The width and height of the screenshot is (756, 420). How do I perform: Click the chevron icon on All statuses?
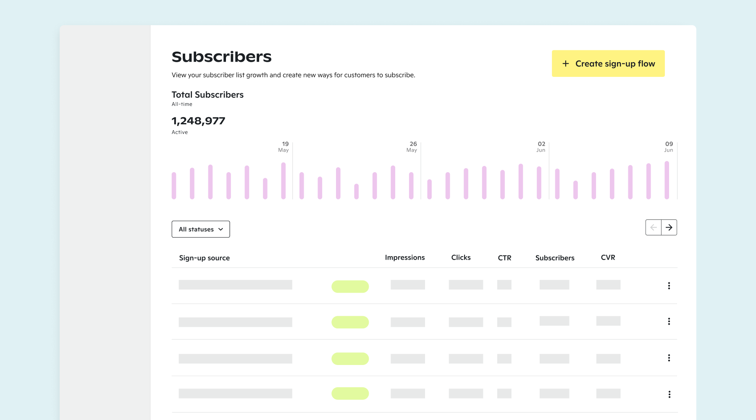221,229
